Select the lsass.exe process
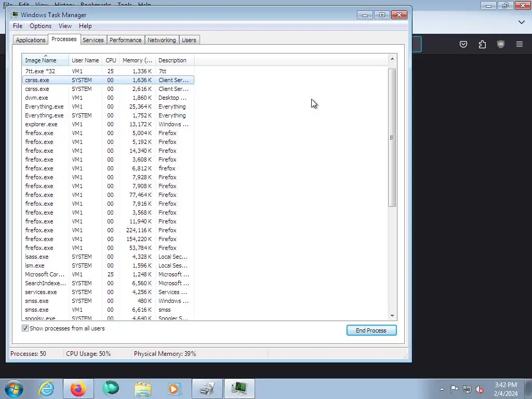532x399 pixels. [108, 257]
